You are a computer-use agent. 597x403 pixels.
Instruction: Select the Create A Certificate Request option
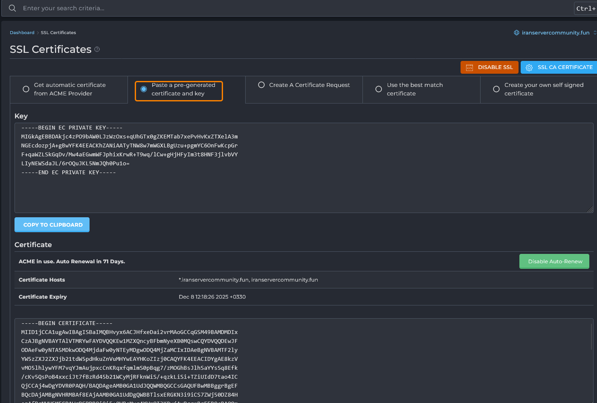tap(261, 85)
